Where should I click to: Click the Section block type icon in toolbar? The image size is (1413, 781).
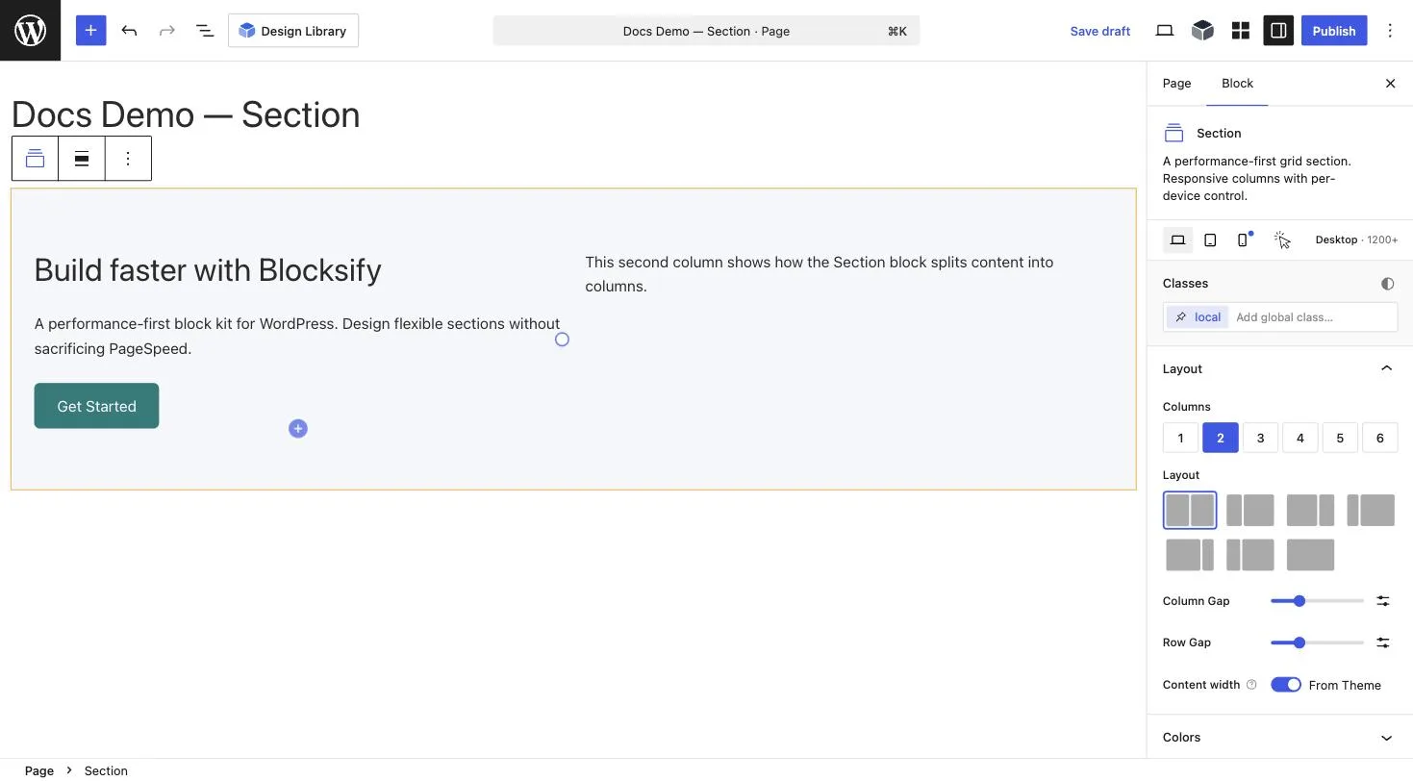pos(35,159)
